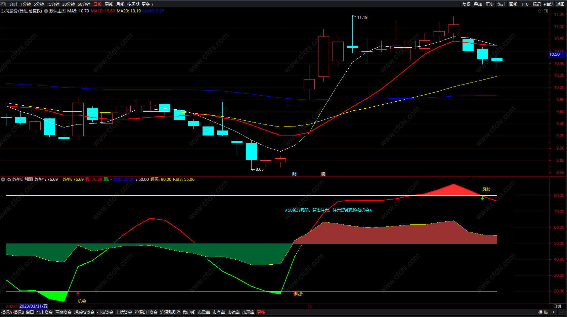Select the 5分钟 period
The height and width of the screenshot is (317, 567).
39,4
